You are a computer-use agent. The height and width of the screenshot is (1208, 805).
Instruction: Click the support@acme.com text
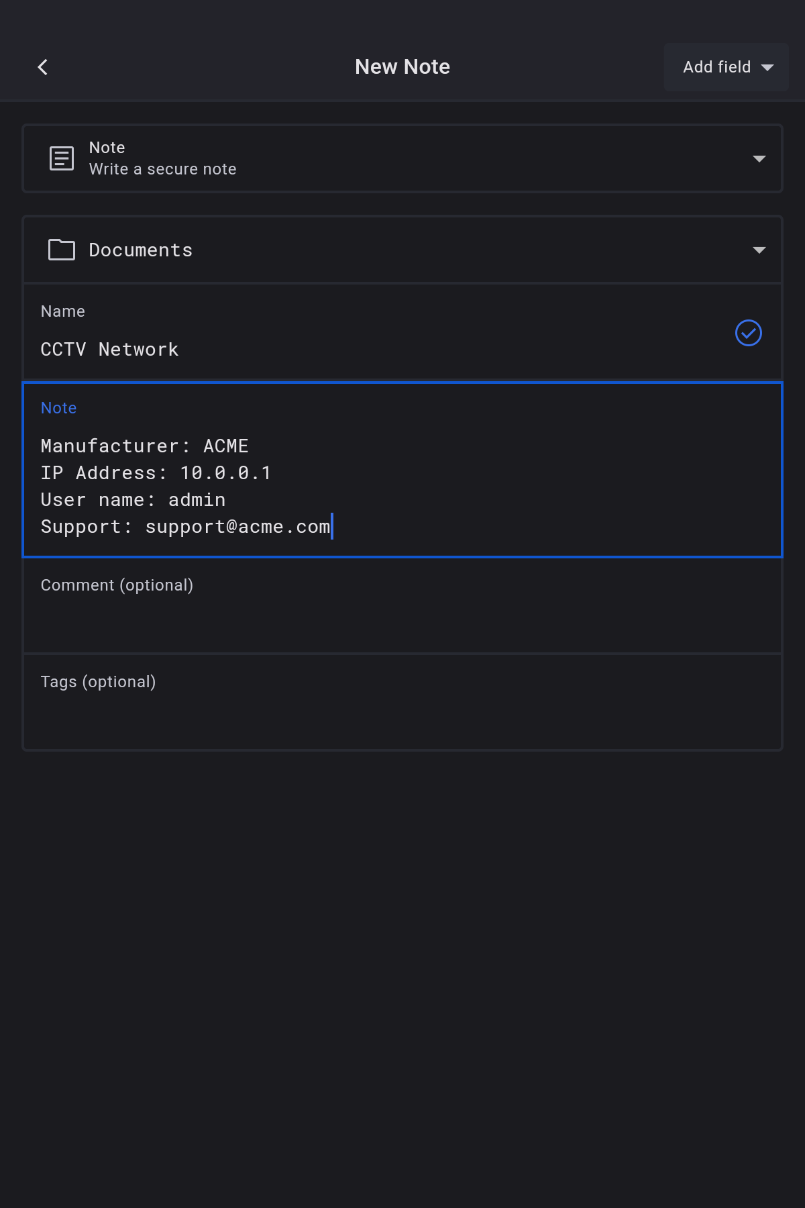[237, 527]
